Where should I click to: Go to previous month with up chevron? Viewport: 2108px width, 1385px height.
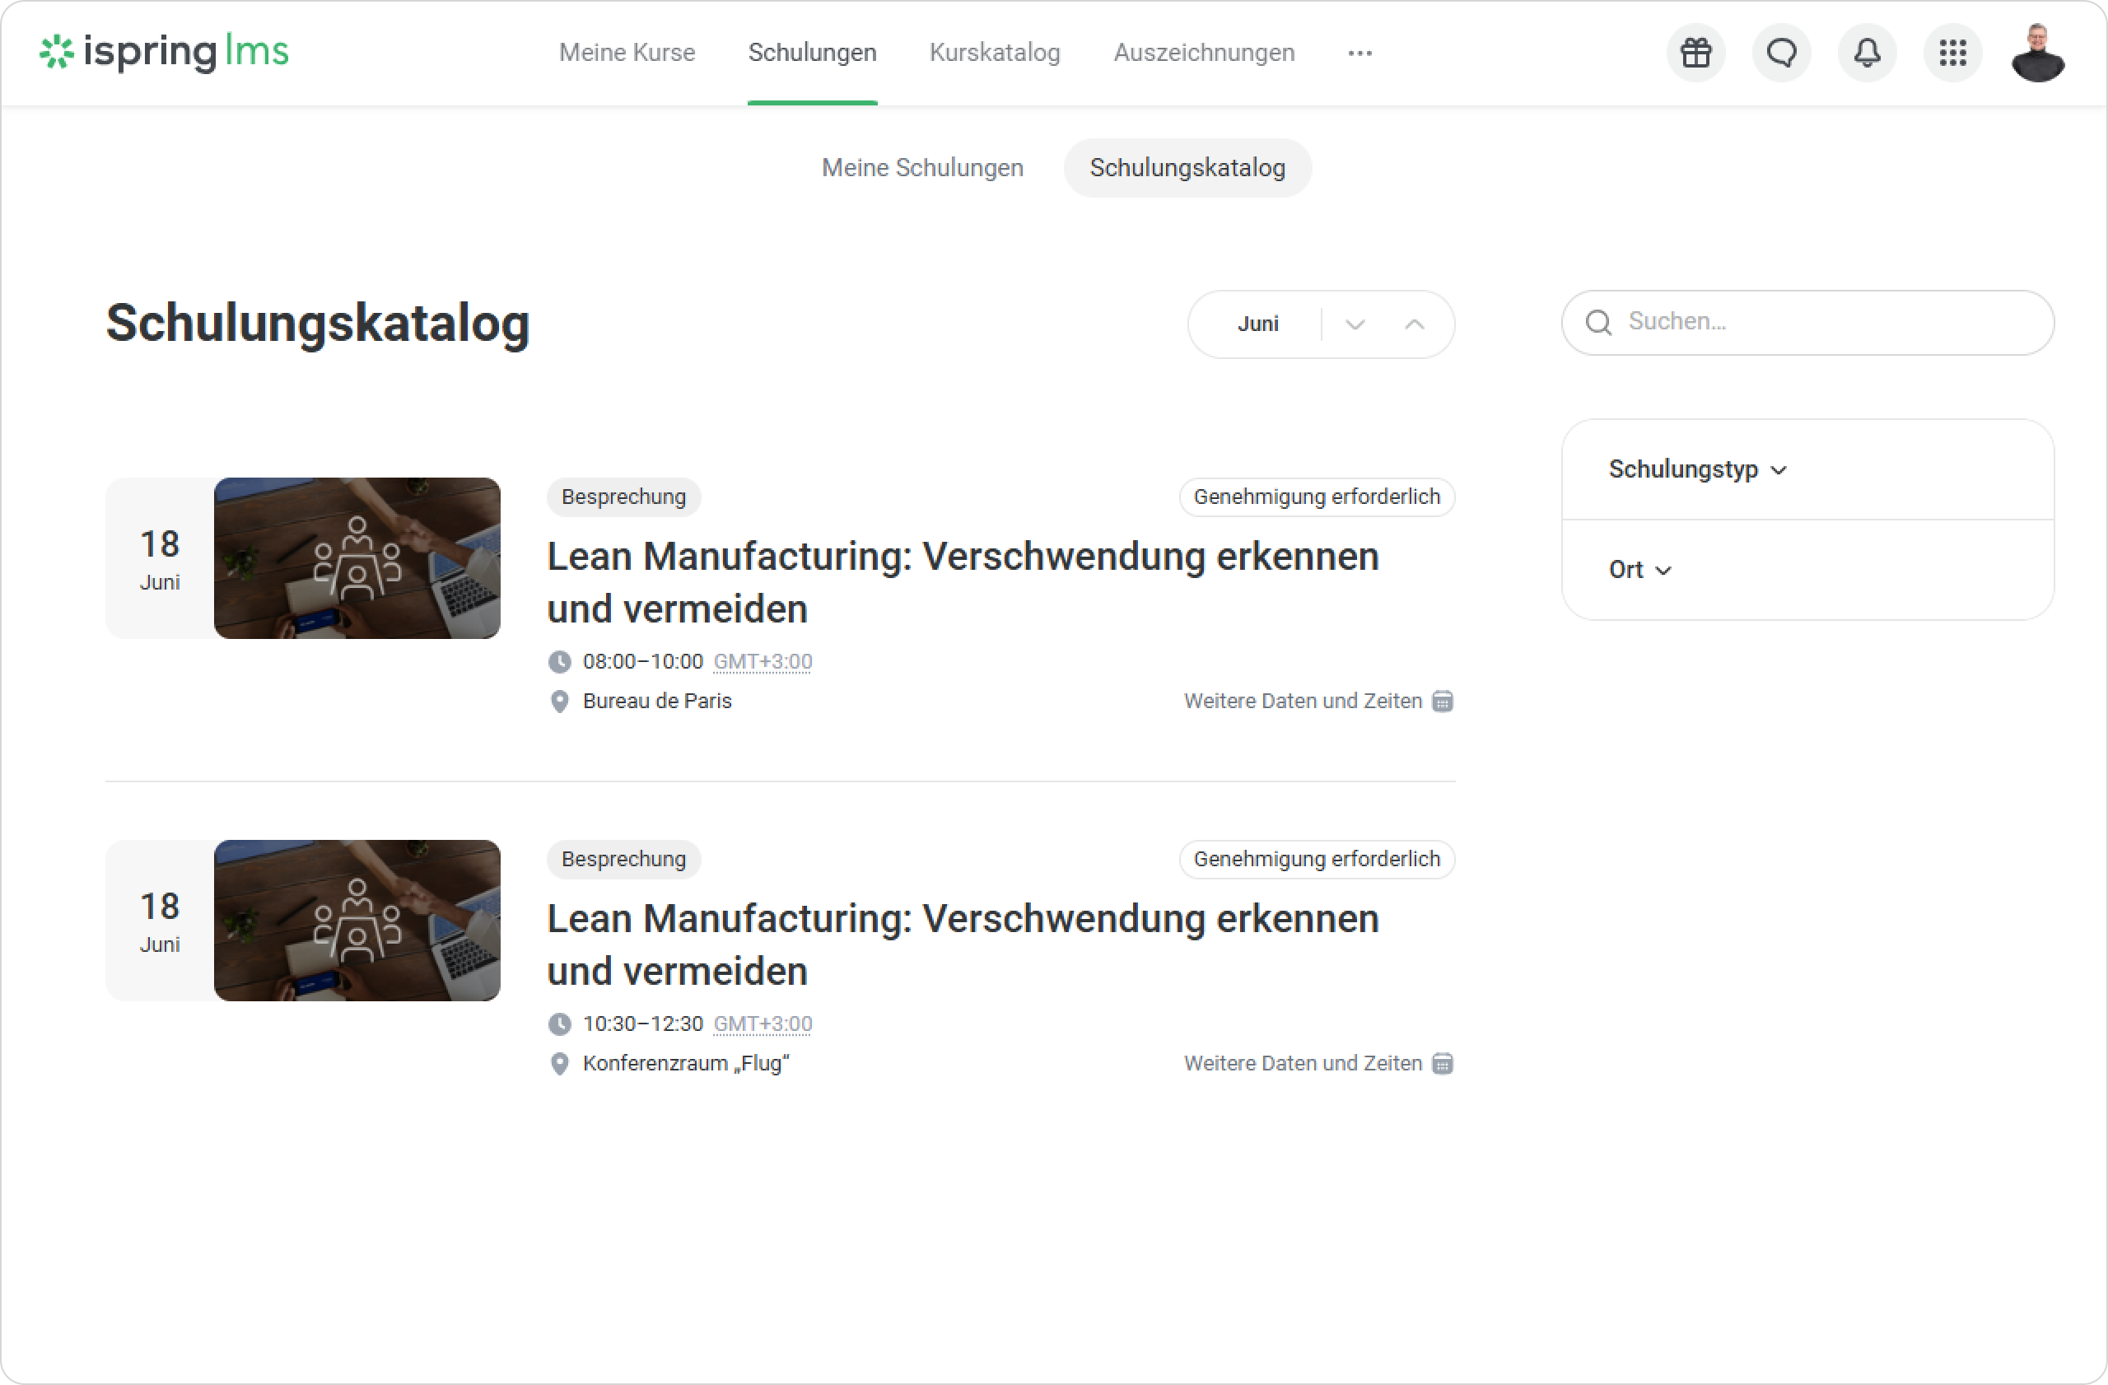pyautogui.click(x=1415, y=324)
